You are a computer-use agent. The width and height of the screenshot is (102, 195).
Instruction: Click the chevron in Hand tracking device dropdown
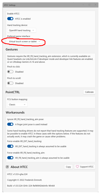click(33, 30)
